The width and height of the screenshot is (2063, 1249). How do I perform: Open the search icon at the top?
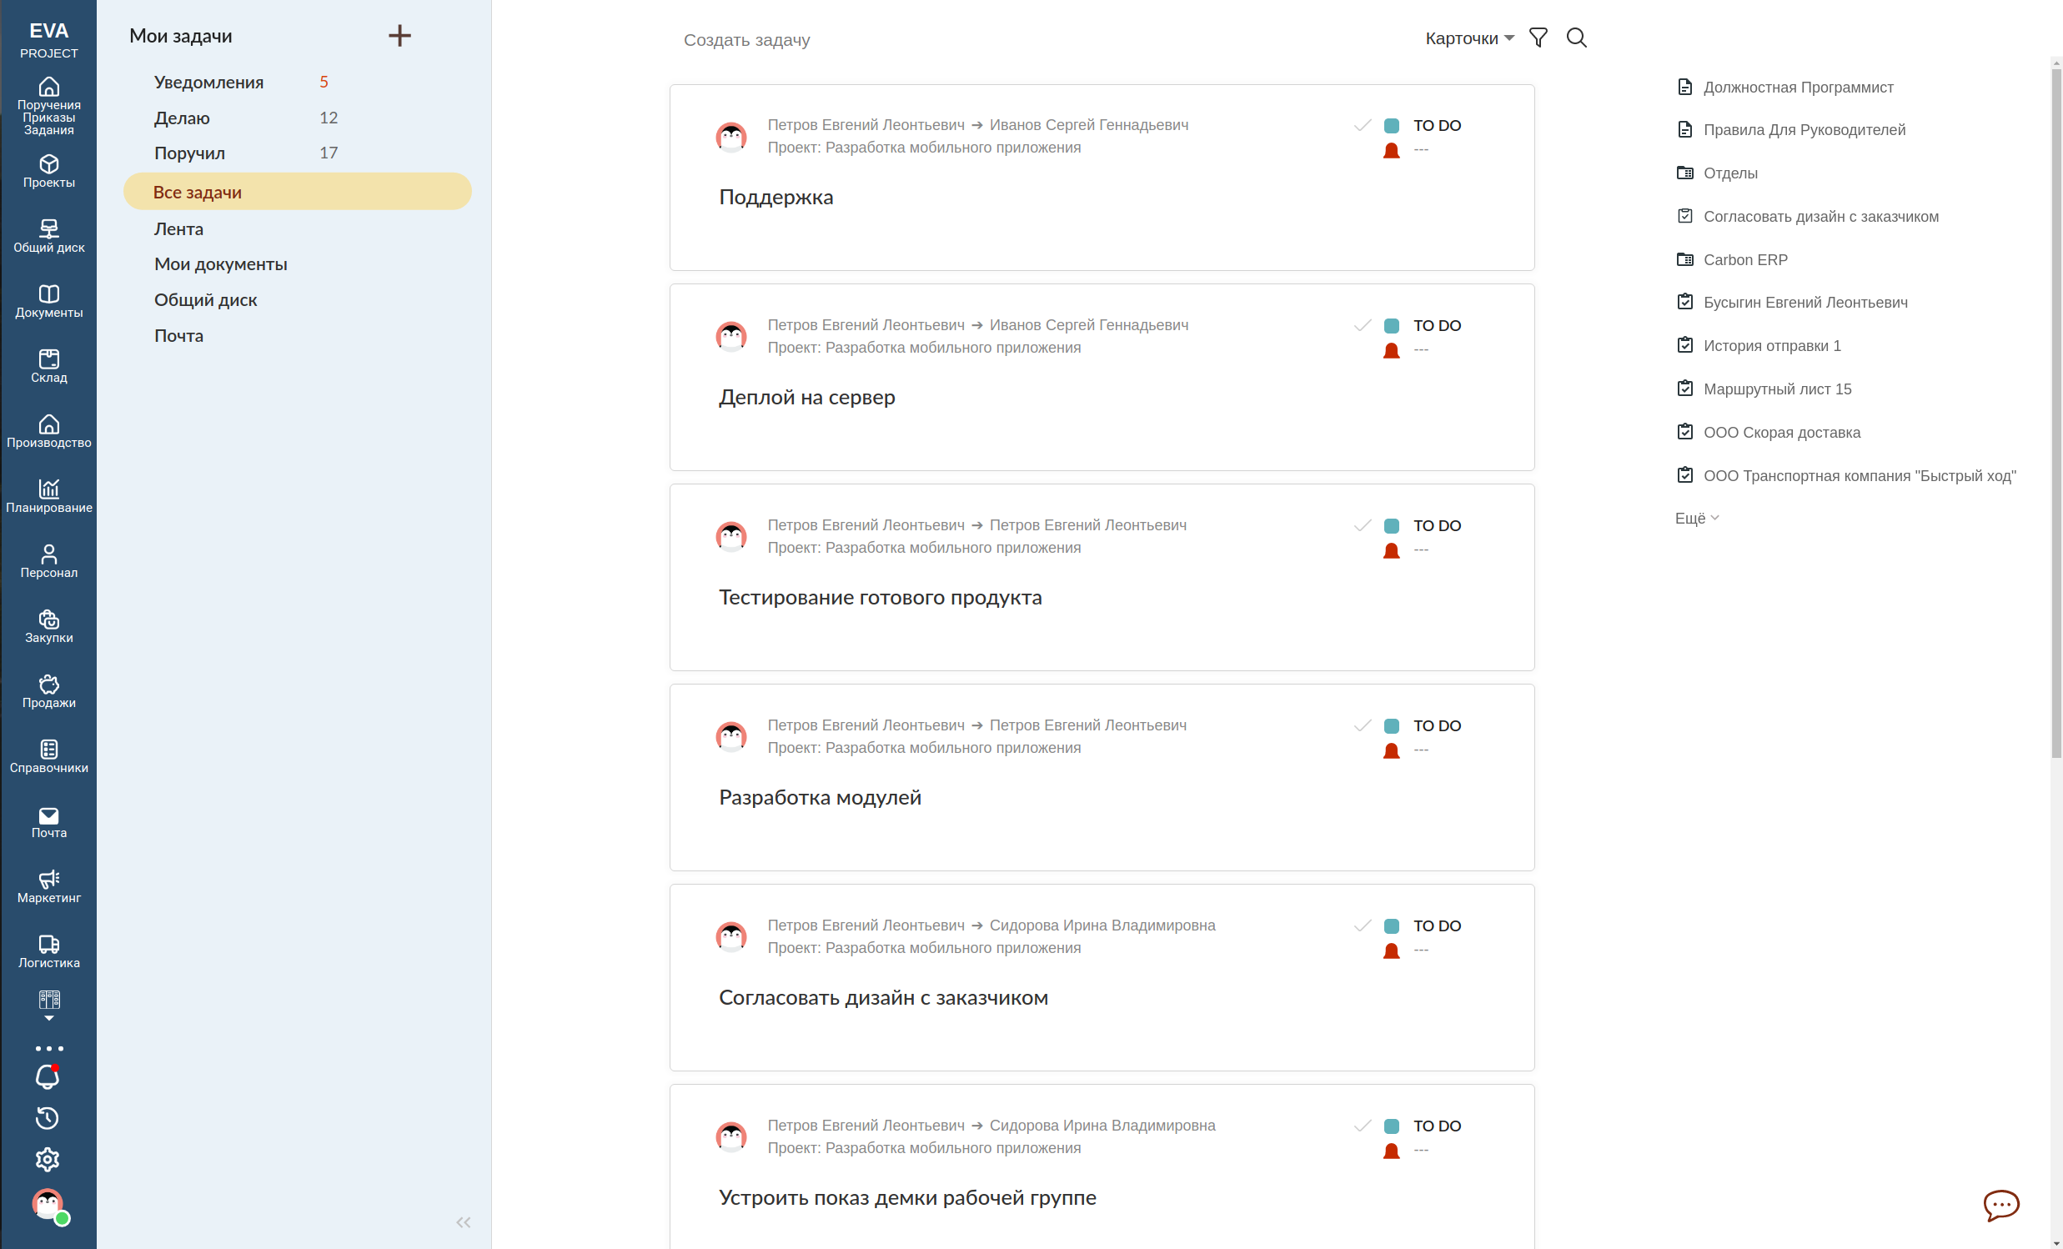click(1577, 38)
